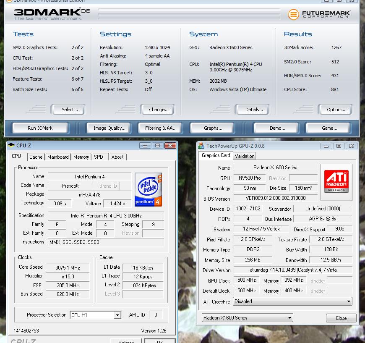This screenshot has width=365, height=343.
Task: Switch to the Memory tab in CPU-Z
Action: (81, 157)
